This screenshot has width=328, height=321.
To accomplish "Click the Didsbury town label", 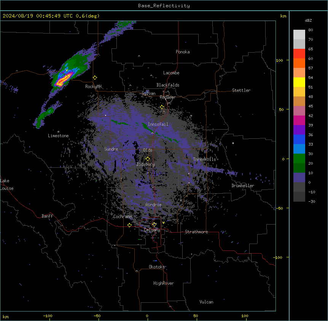I will point(146,164).
